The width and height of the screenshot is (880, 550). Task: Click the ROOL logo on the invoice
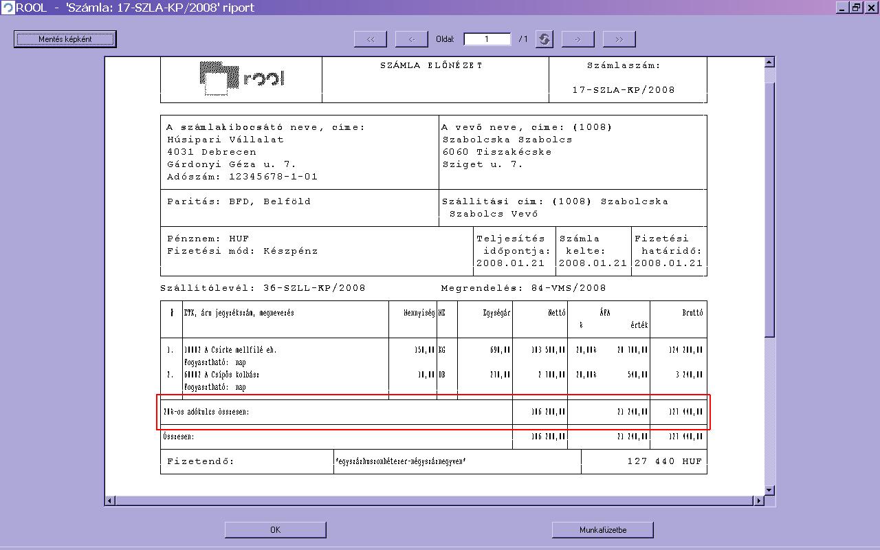click(241, 79)
